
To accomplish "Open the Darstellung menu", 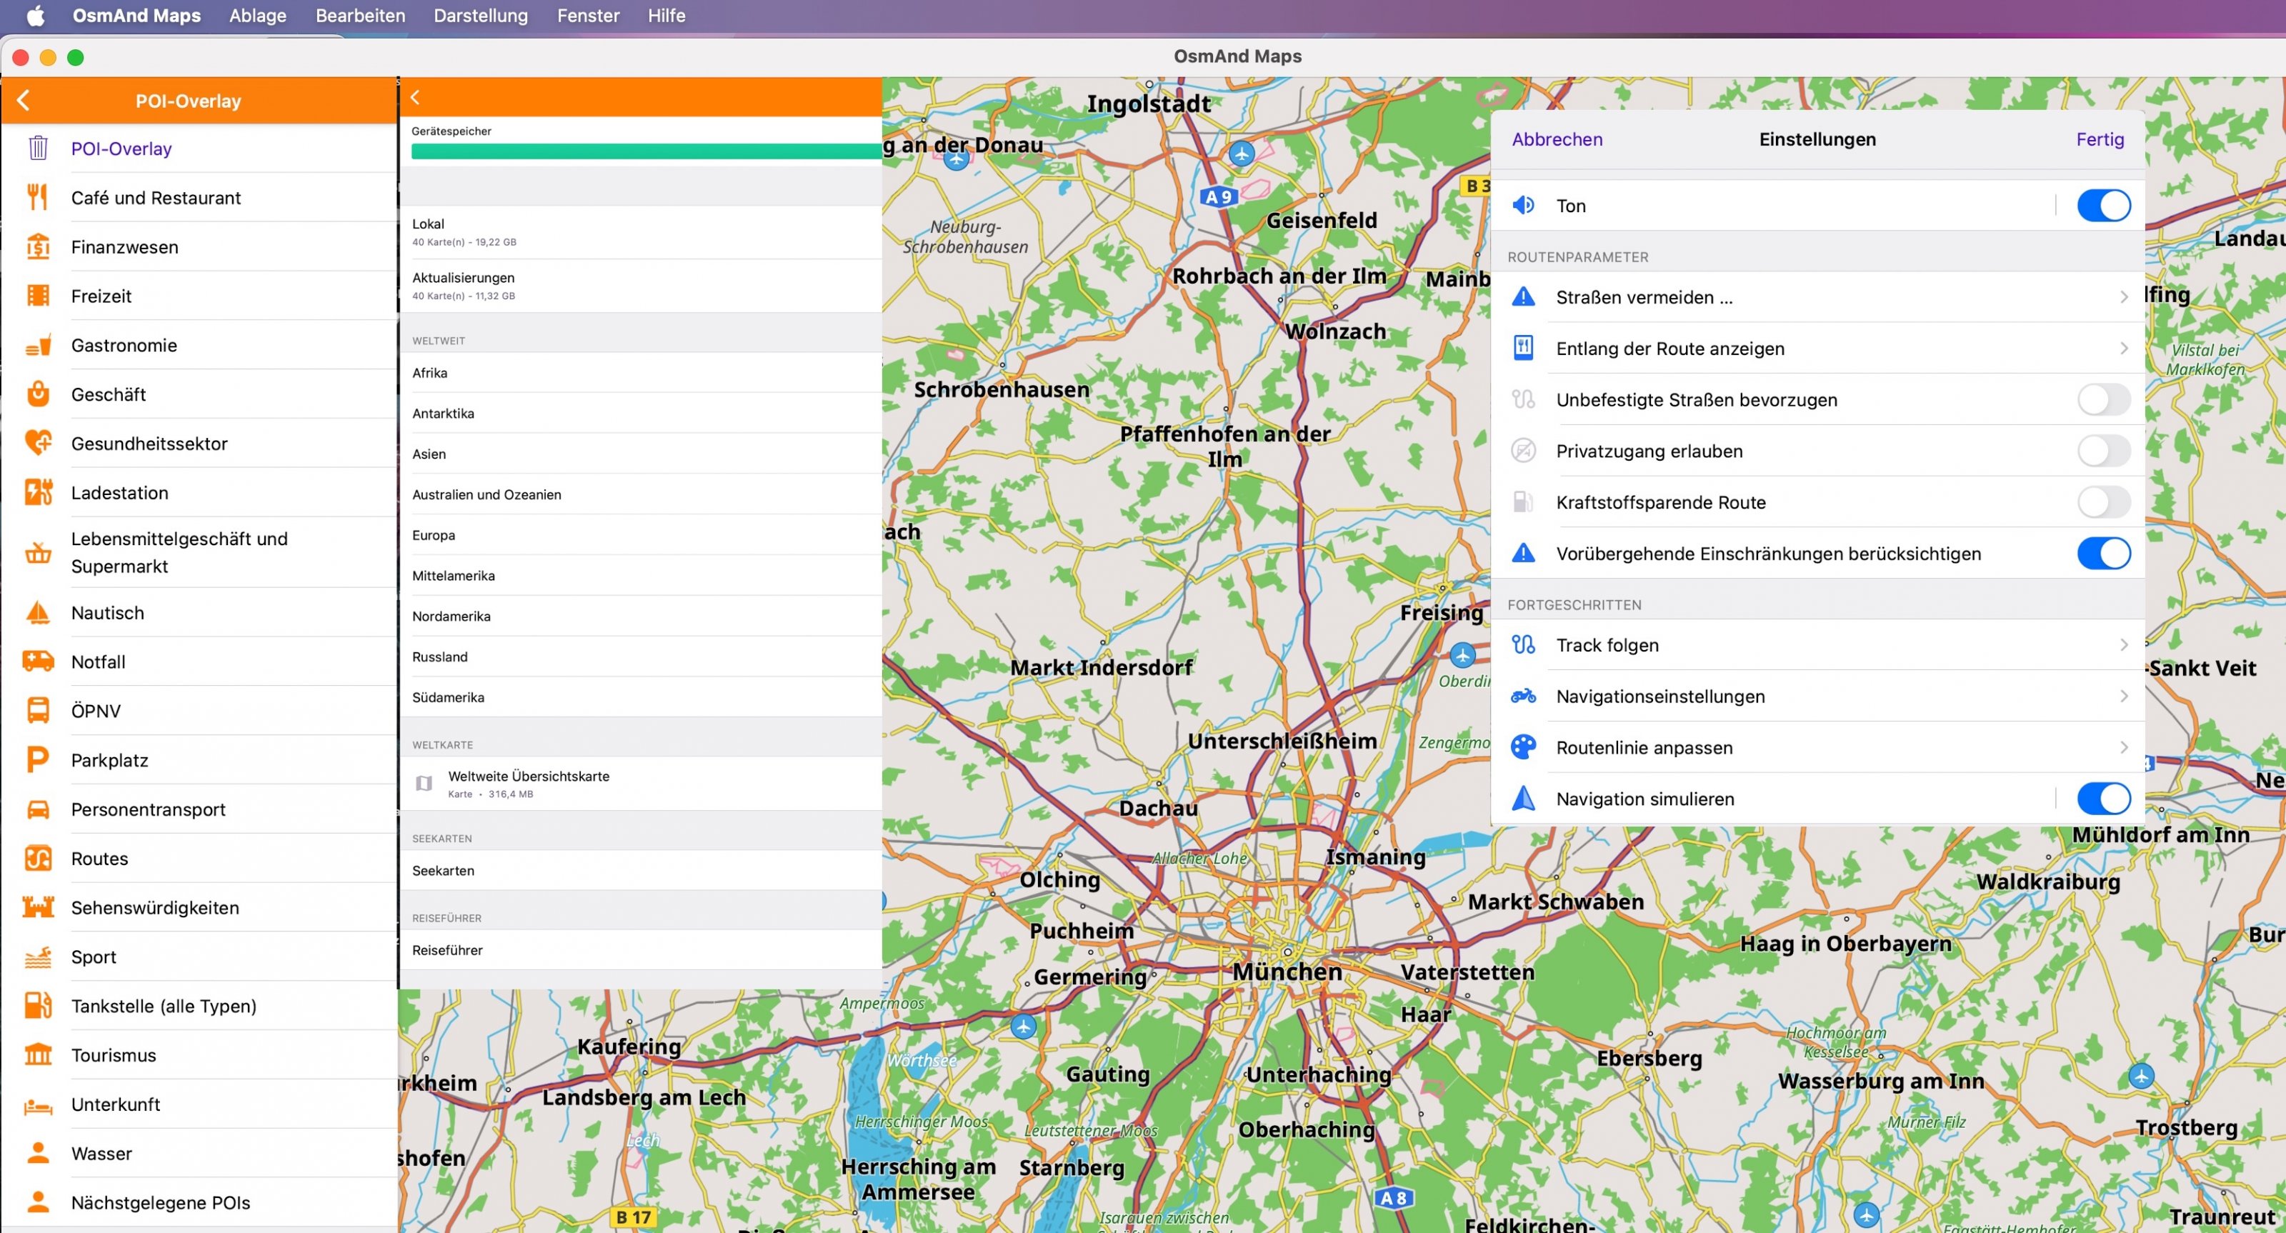I will pyautogui.click(x=480, y=15).
